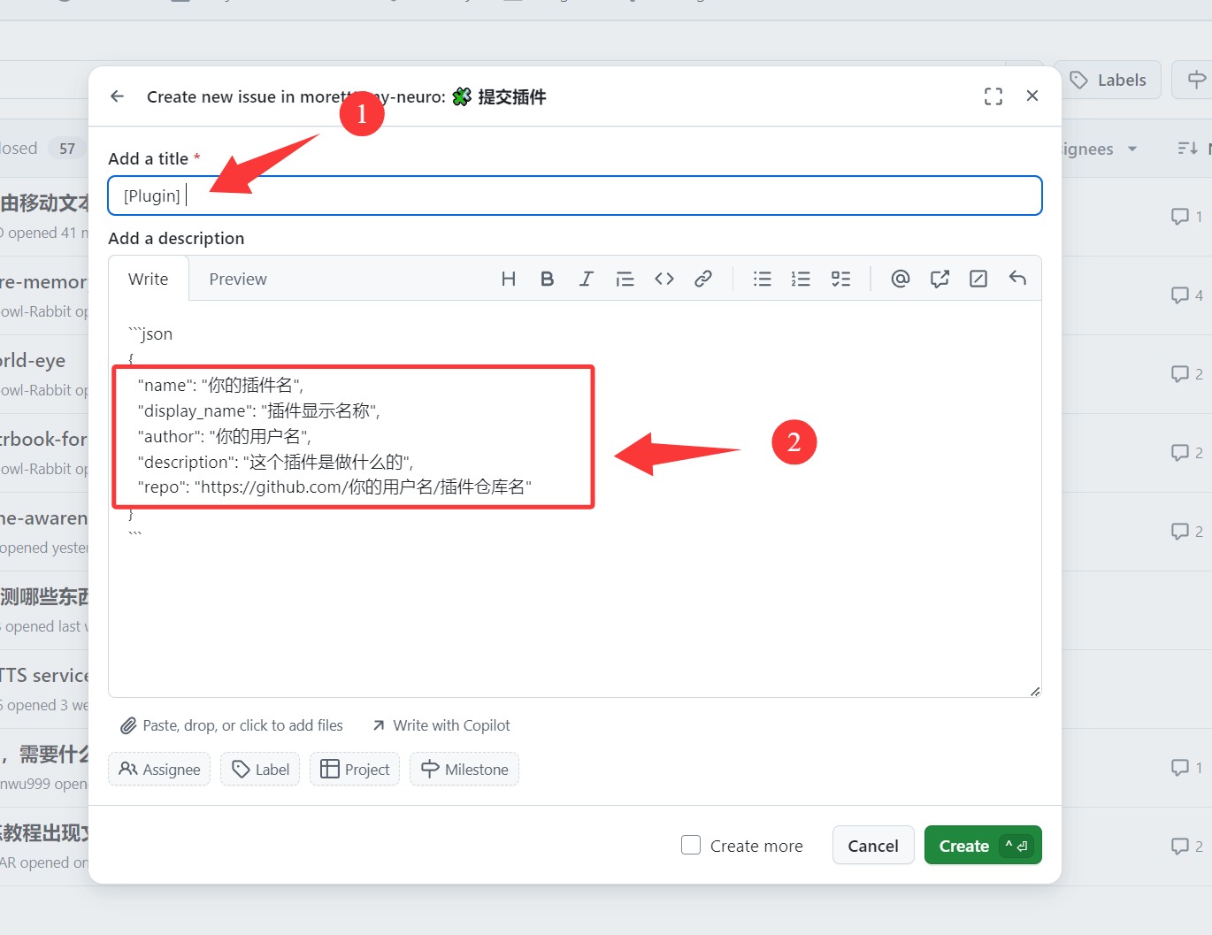Mention a user with @ icon
1212x935 pixels.
pos(900,280)
